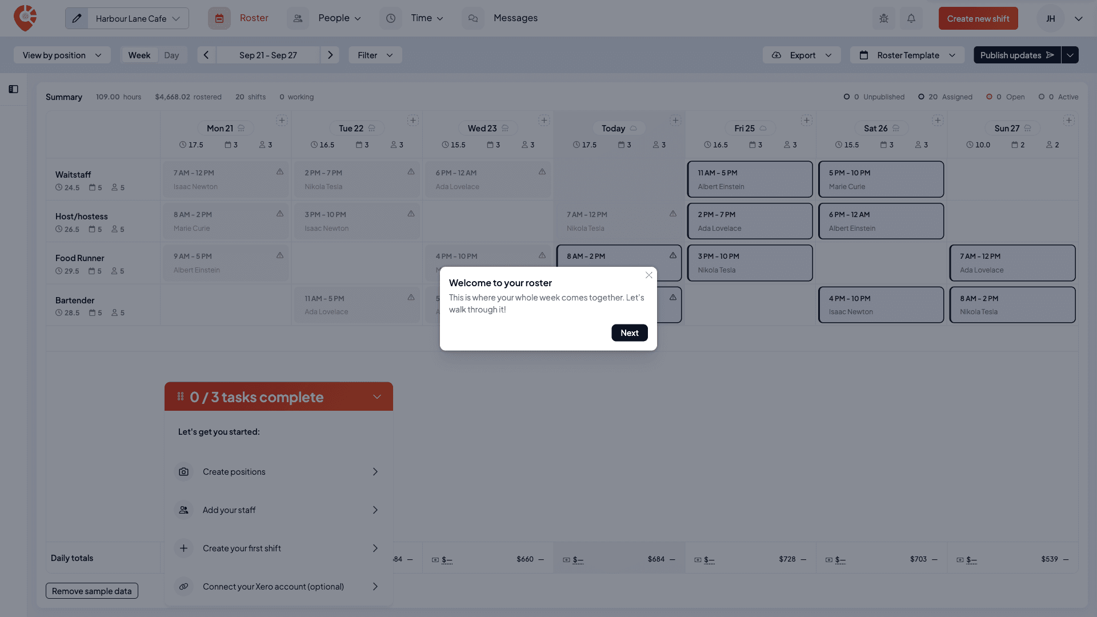Open Nikola Tesla's Sun 8 AM - 2 PM shift
Viewport: 1097px width, 617px height.
[x=1012, y=305]
